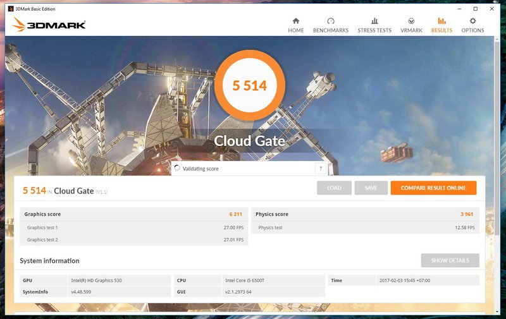Expand system info with Show Details
This screenshot has width=506, height=319.
450,260
